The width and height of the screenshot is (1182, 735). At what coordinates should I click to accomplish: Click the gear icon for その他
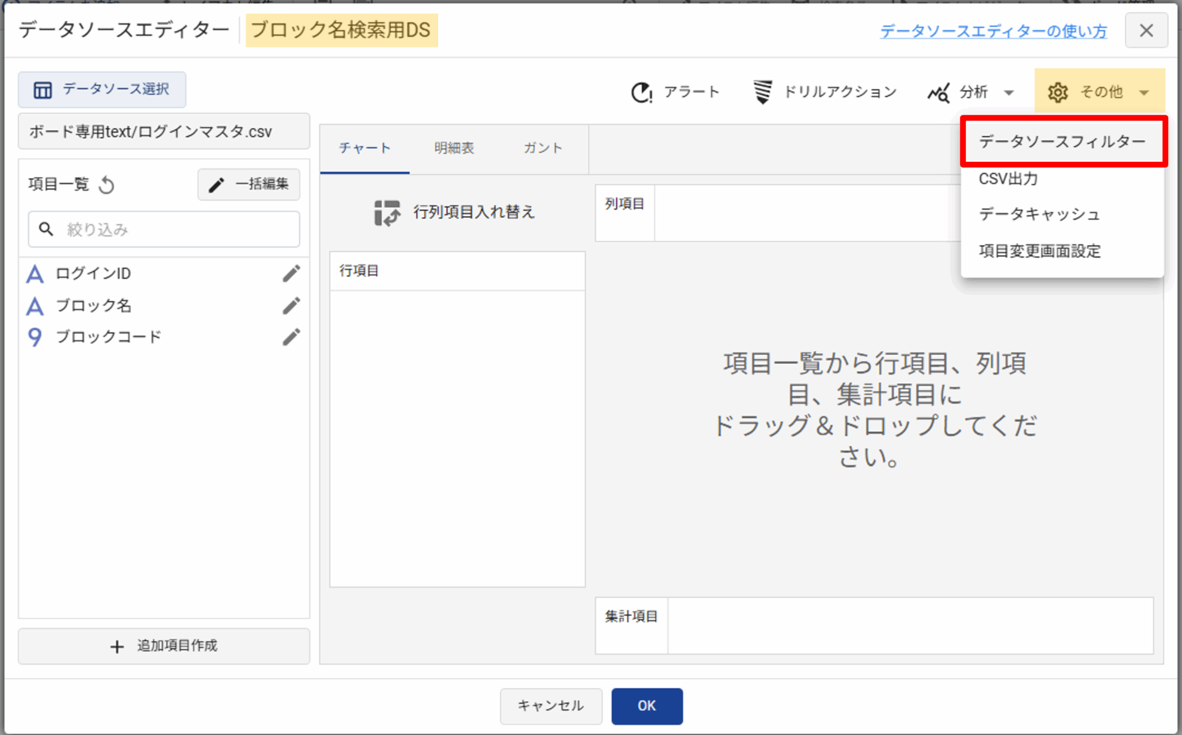coord(1057,92)
